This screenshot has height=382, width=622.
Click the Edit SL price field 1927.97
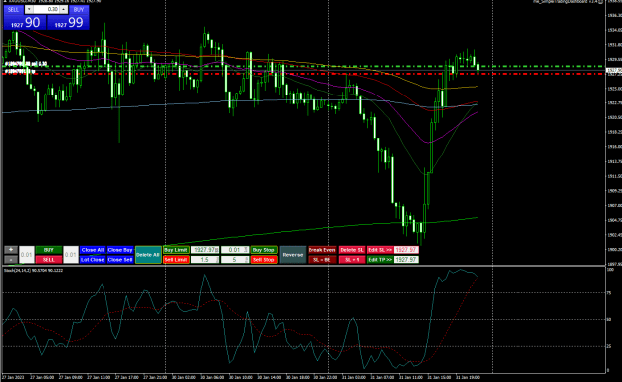pyautogui.click(x=406, y=250)
